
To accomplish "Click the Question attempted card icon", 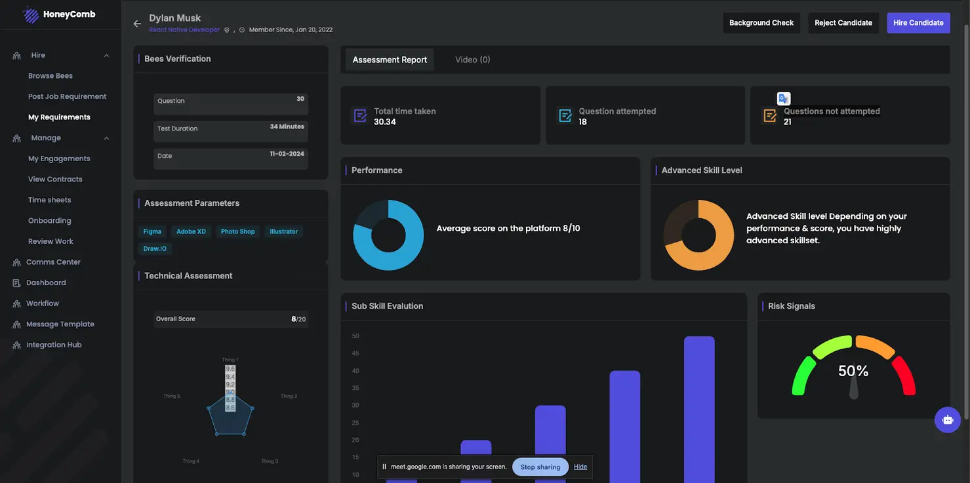I will (565, 116).
